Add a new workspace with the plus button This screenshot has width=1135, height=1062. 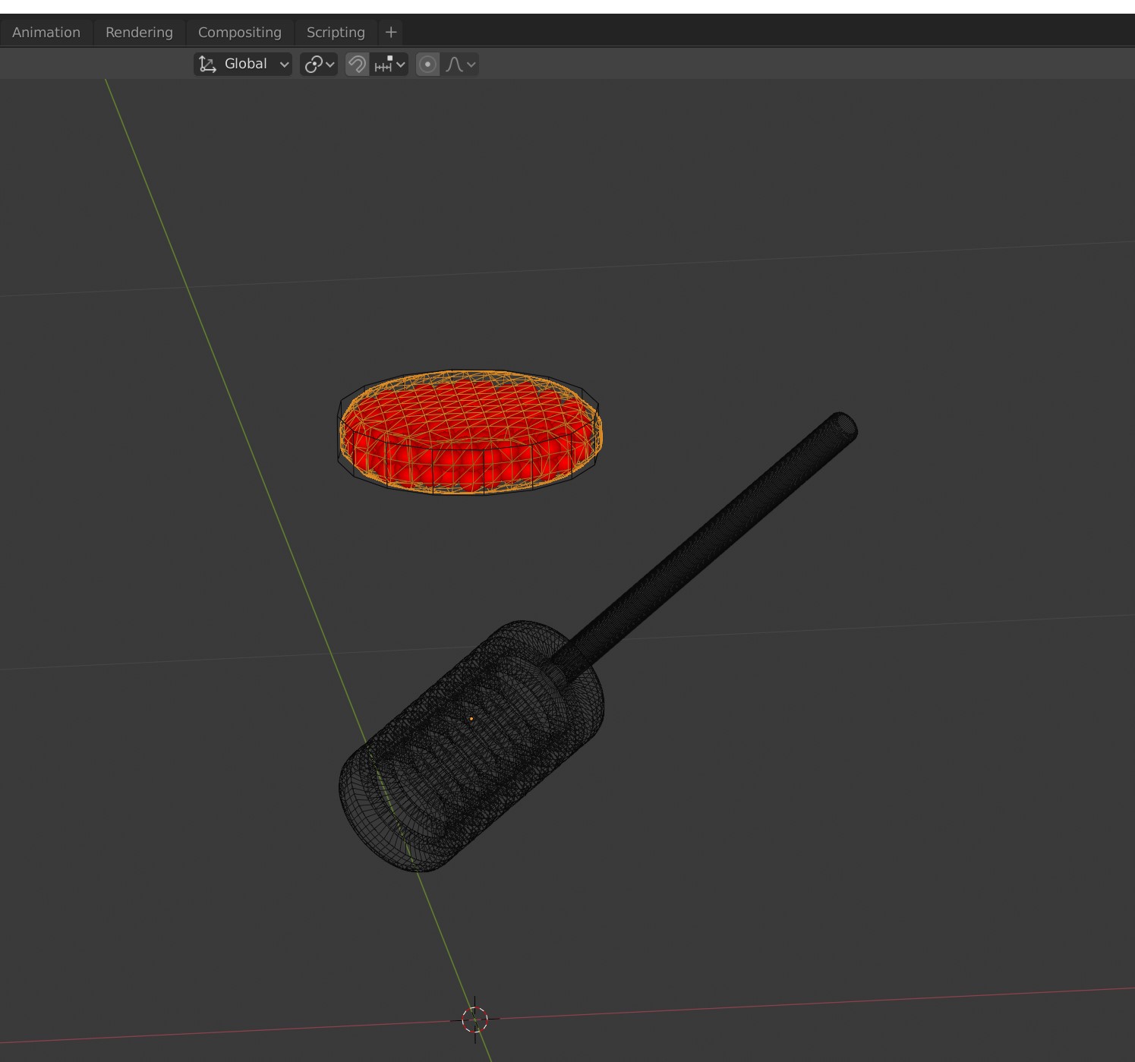pos(391,33)
